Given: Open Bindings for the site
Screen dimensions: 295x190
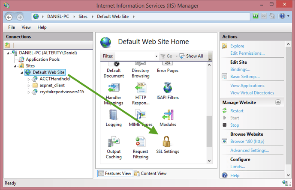Looking at the screenshot, I should [x=240, y=69].
